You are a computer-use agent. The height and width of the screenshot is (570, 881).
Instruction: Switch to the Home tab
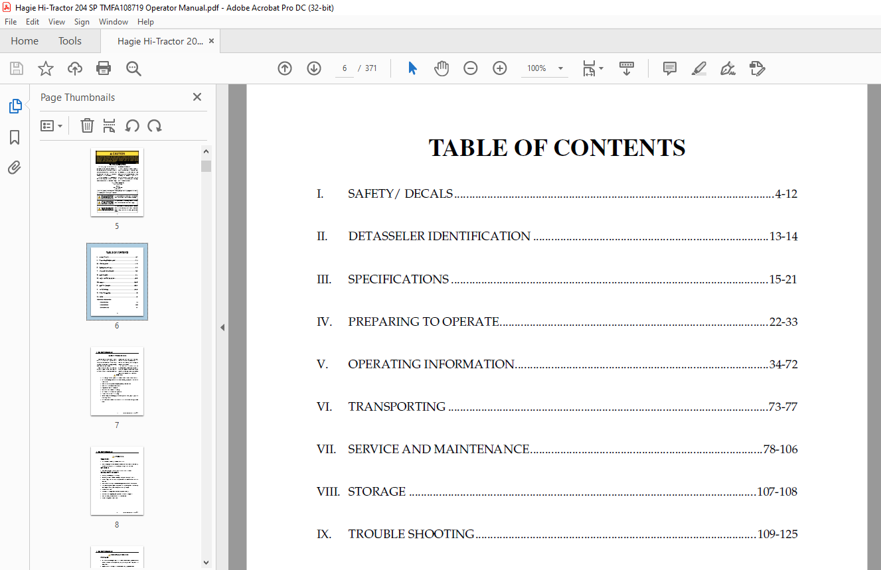click(x=25, y=41)
